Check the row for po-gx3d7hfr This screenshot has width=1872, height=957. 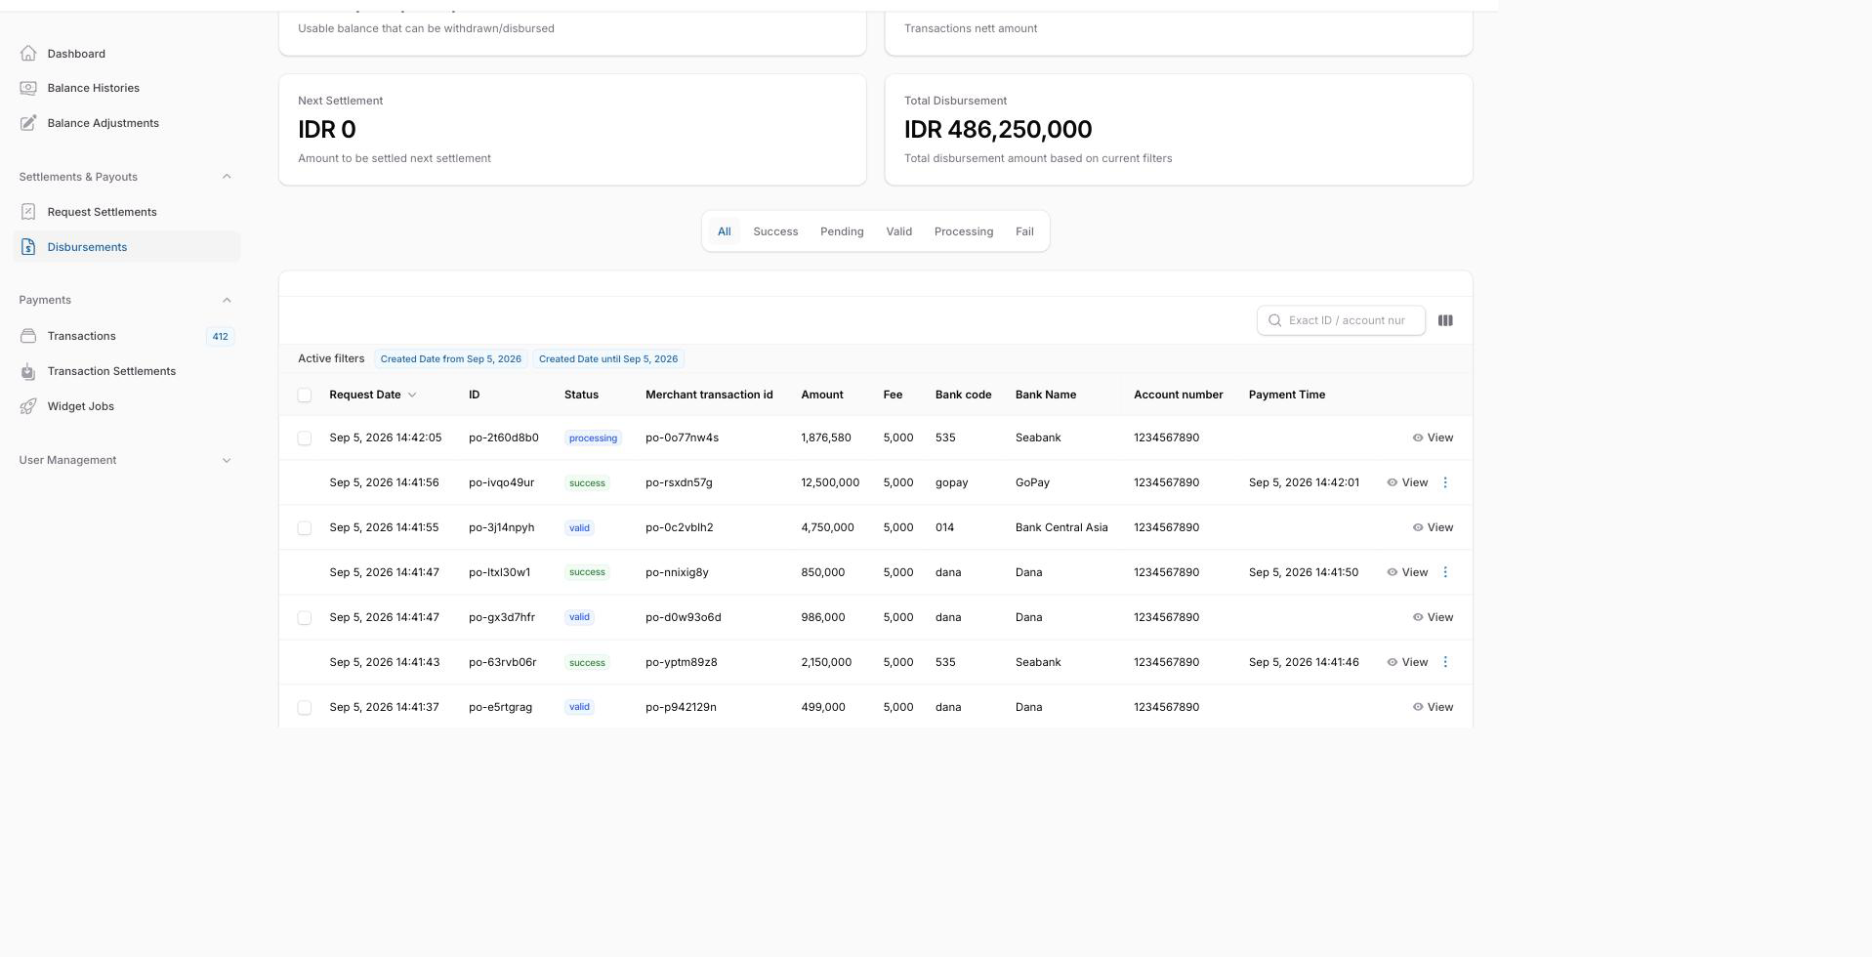(x=305, y=618)
